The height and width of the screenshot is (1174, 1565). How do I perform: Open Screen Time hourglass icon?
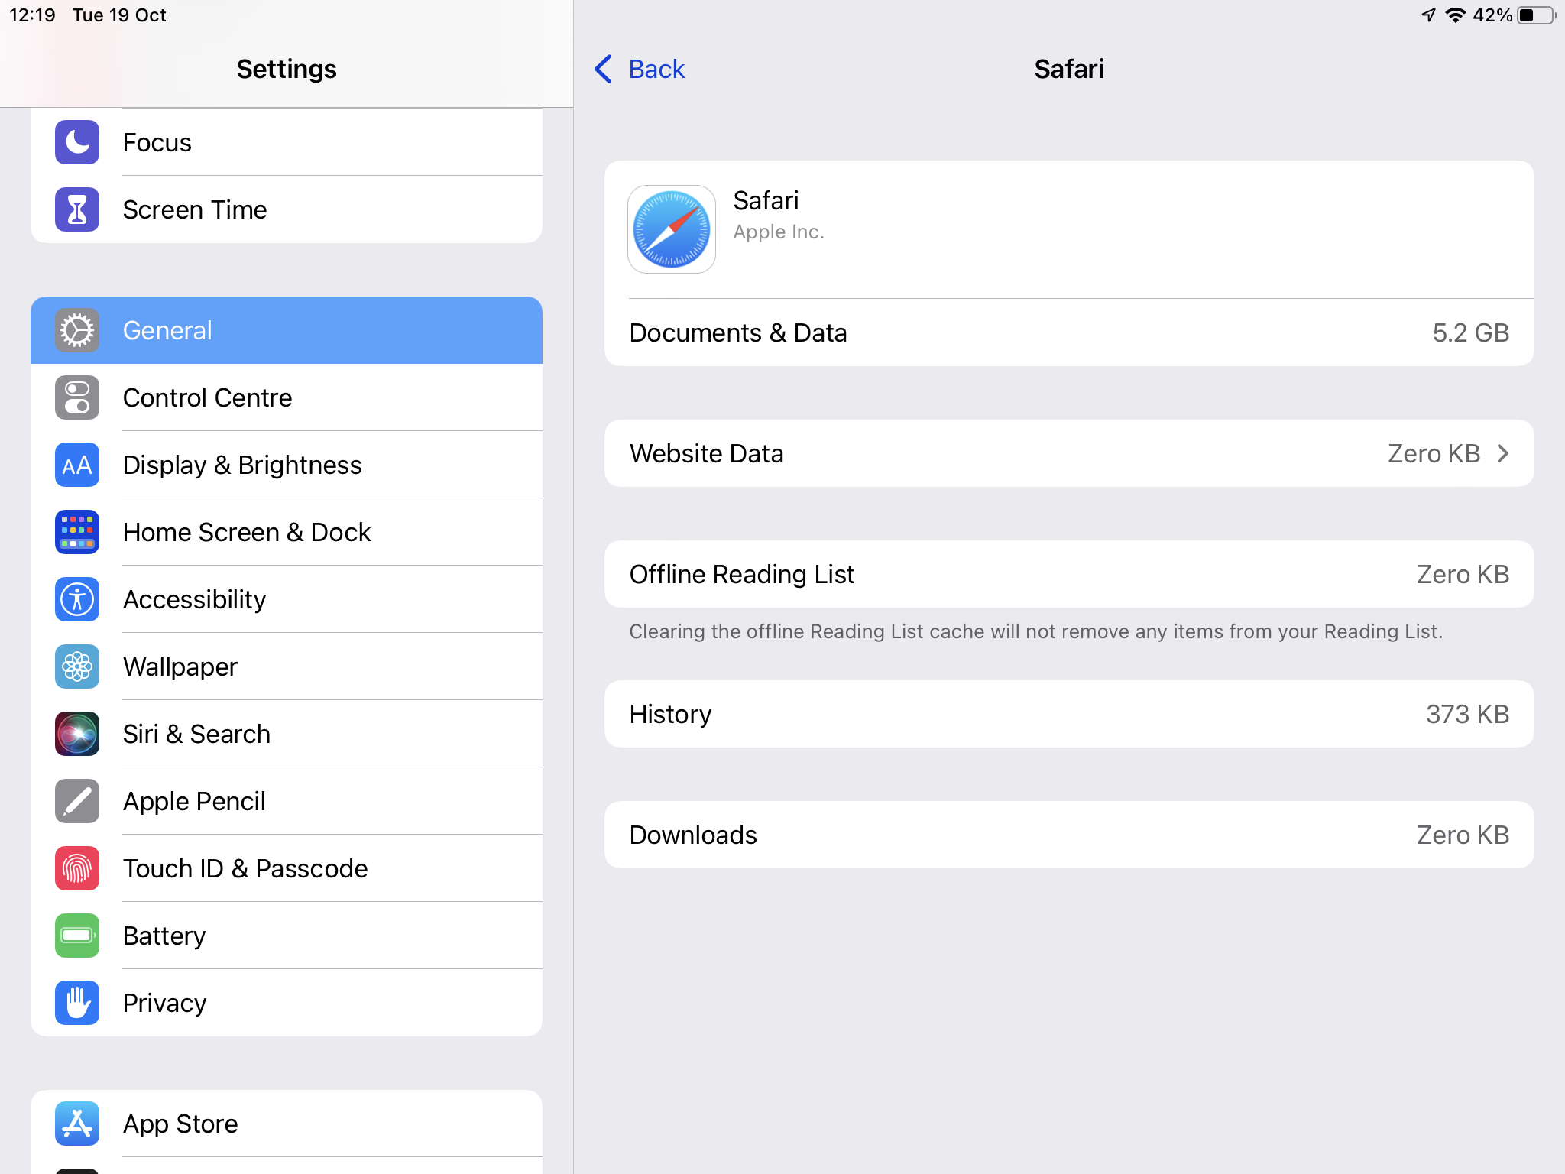(x=77, y=209)
